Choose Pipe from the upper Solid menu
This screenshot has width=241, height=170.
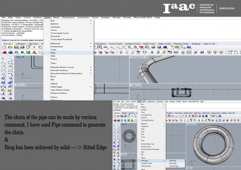tap(53, 53)
